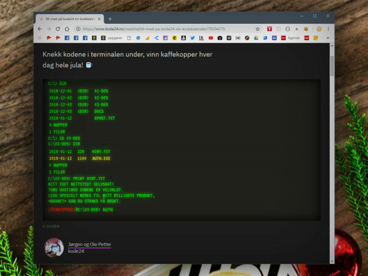The width and height of the screenshot is (368, 276).
Task: Click the 01-DES directory entry
Action: coord(101,91)
